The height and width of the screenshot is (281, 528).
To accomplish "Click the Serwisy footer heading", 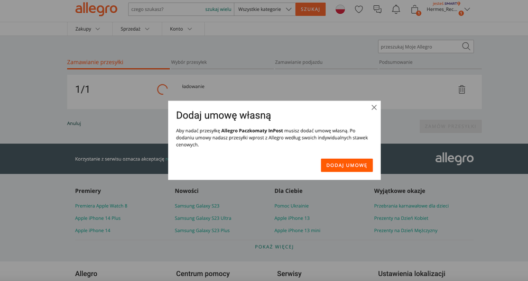I will pyautogui.click(x=289, y=274).
